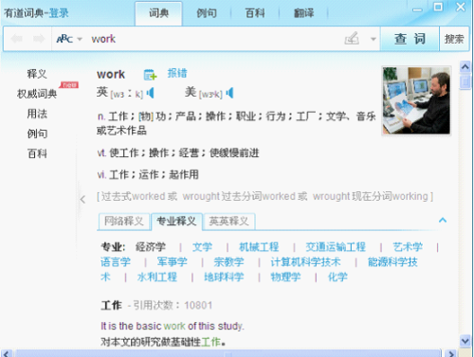Screen dimensions: 474x357
Task: Collapse the definitions section with up chevron
Action: click(443, 220)
